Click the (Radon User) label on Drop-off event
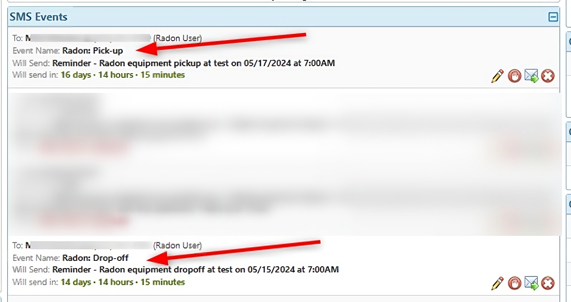This screenshot has height=302, width=571. tap(178, 246)
